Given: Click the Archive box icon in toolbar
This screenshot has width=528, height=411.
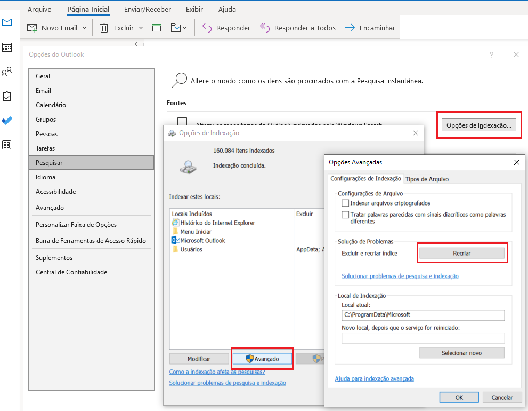Looking at the screenshot, I should tap(157, 28).
